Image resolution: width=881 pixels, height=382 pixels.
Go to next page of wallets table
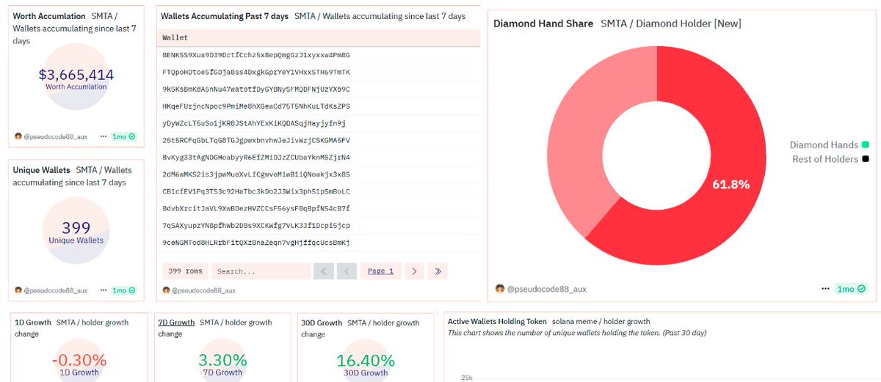(414, 271)
